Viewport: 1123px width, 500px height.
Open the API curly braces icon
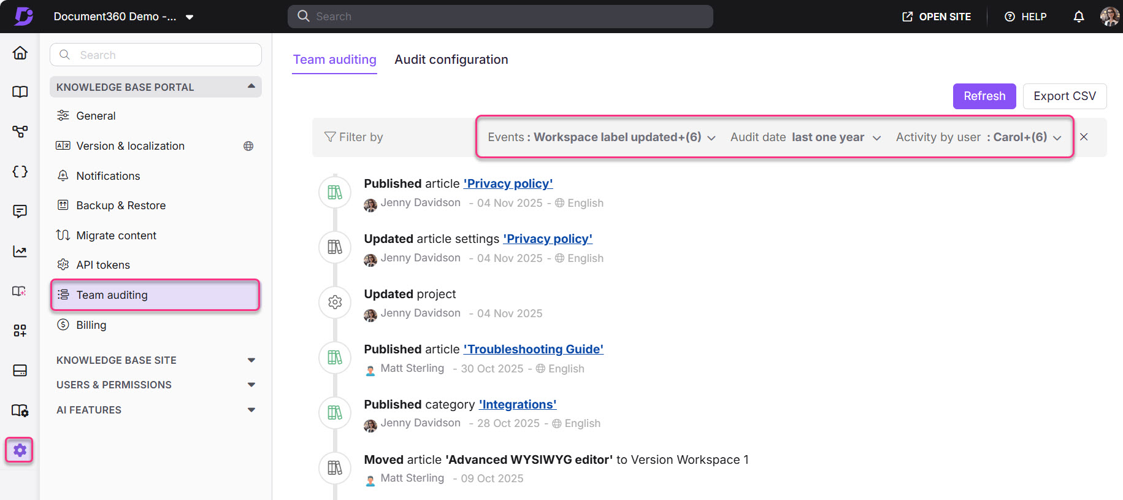pyautogui.click(x=20, y=172)
